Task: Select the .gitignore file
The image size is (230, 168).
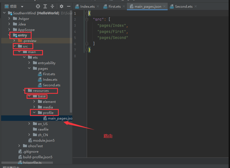Action: (30, 151)
